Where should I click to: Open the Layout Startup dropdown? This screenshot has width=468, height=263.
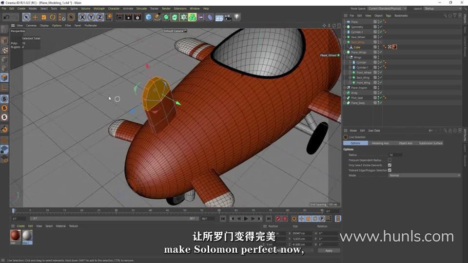(x=443, y=9)
